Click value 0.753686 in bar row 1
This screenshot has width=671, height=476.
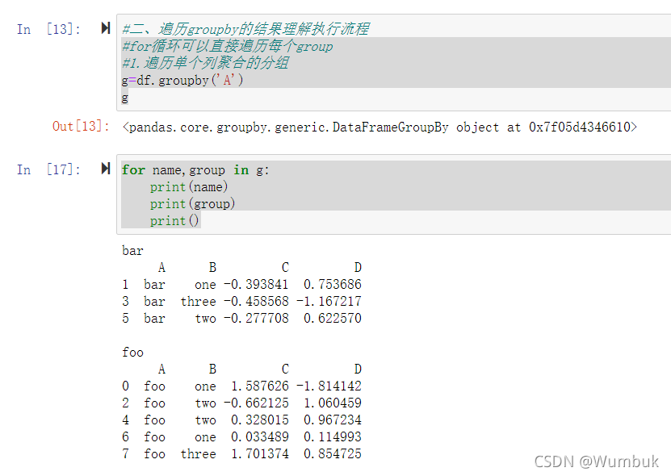333,285
